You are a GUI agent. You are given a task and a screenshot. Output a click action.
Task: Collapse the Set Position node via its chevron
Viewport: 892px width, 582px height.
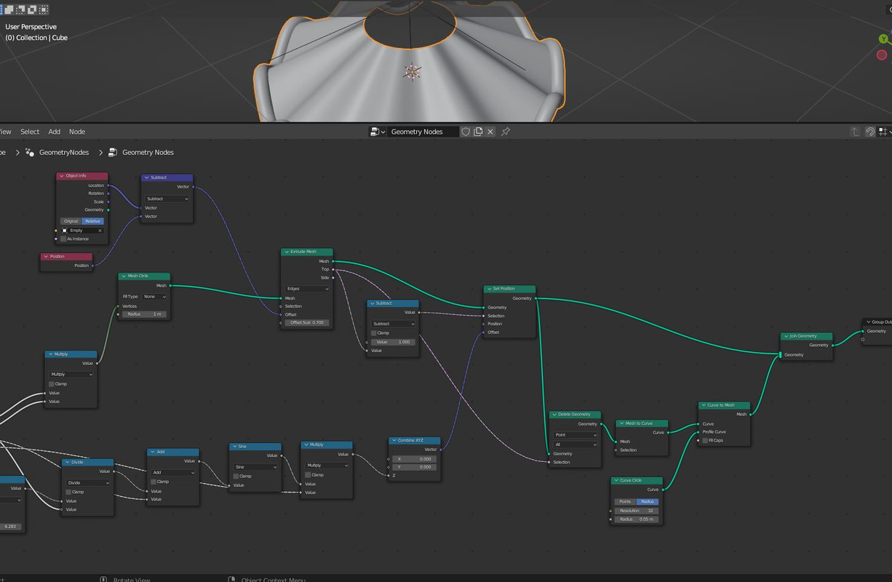[489, 289]
